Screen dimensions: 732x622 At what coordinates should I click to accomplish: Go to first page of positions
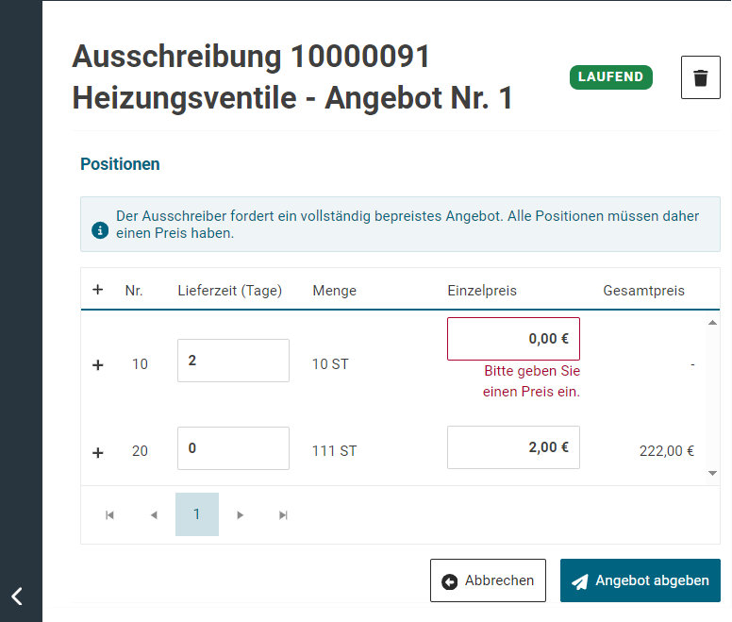tap(109, 514)
